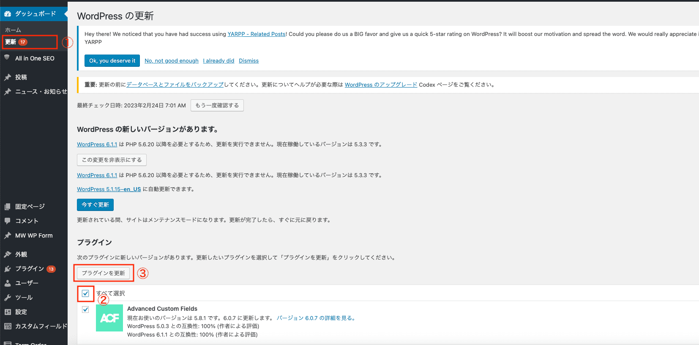This screenshot has height=345, width=699.
Task: Click the wrench icon beside ツール
Action: point(8,298)
